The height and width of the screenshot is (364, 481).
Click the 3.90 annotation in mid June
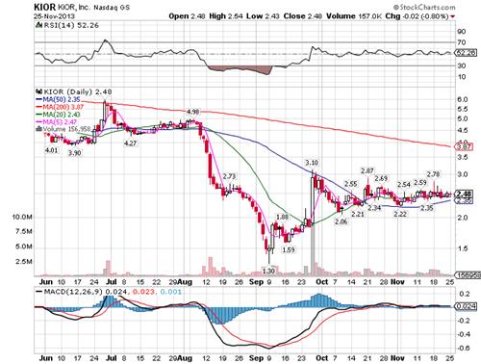(74, 153)
